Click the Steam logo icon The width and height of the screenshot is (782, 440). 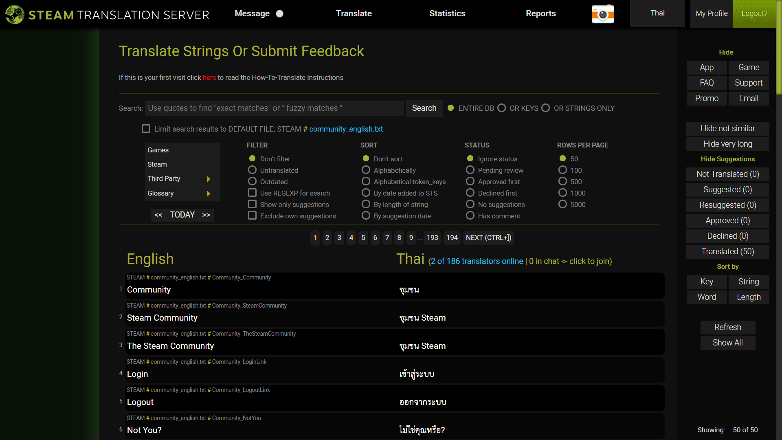[x=15, y=14]
